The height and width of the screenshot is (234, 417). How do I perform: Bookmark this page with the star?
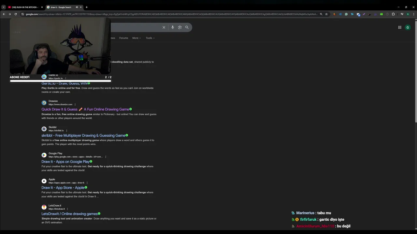coord(326,14)
